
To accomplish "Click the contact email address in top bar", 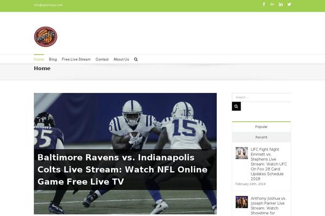I will 48,5.
